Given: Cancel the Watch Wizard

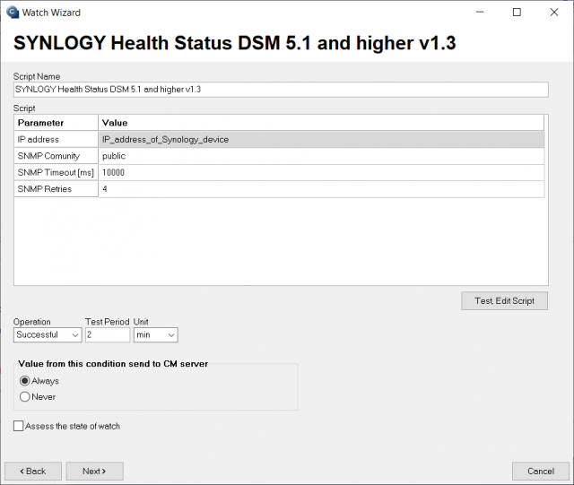Looking at the screenshot, I should tap(541, 471).
